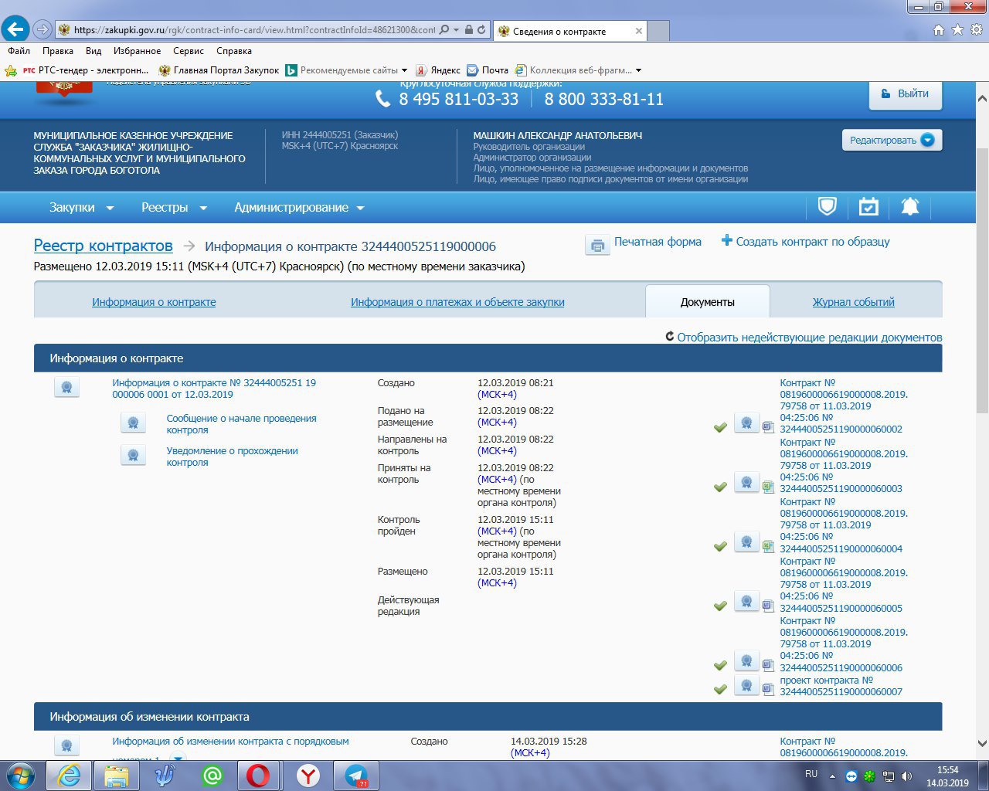Open the browser Home icon

[x=939, y=30]
